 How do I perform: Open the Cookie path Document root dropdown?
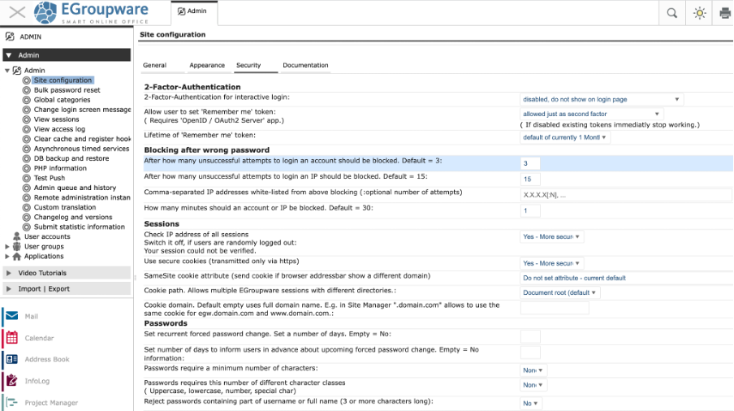coord(559,292)
